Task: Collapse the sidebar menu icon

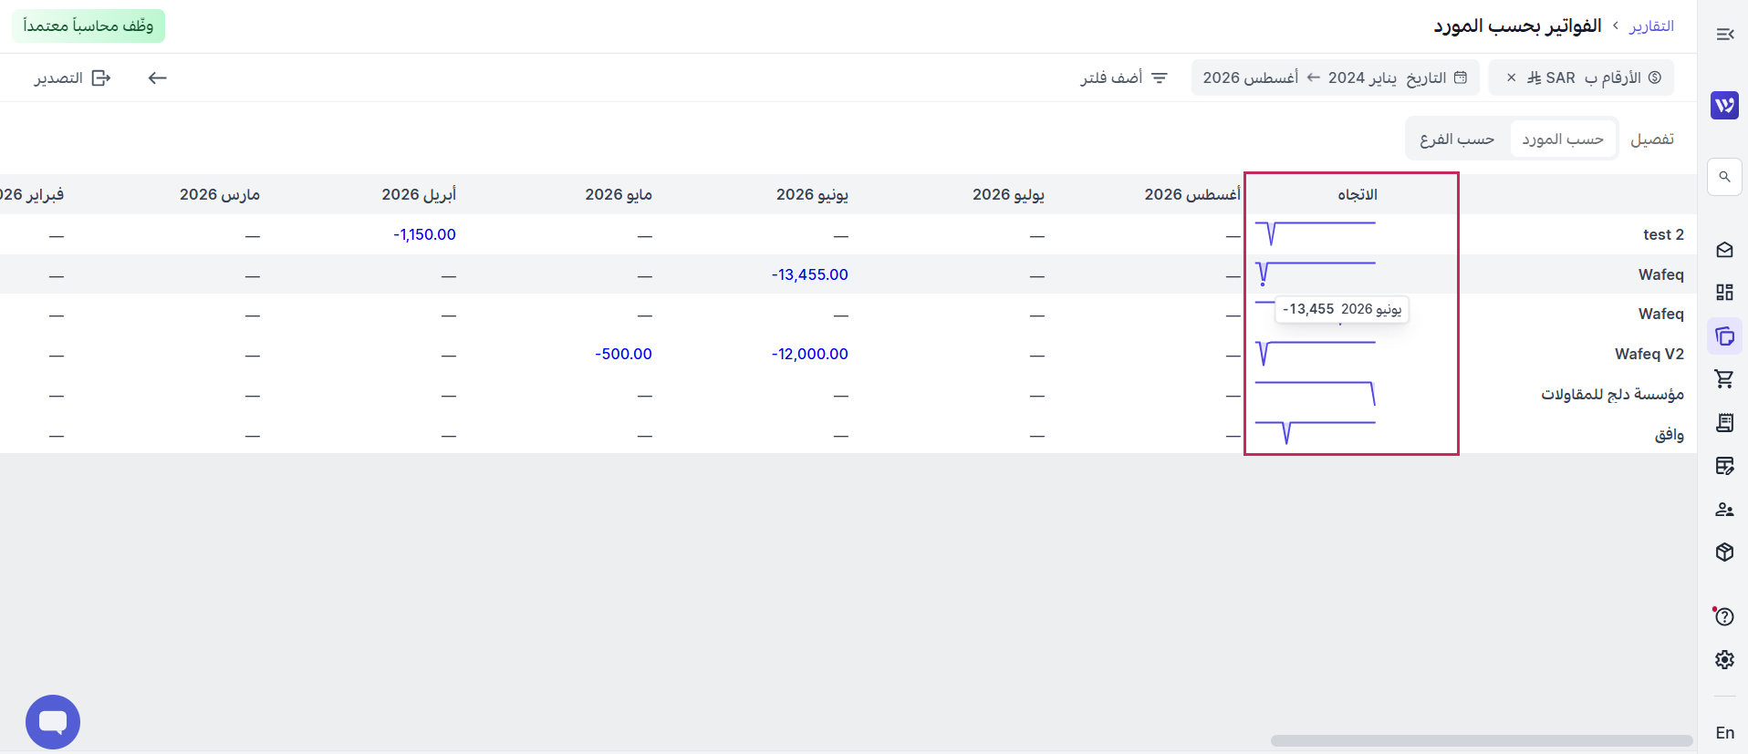Action: pos(1724,35)
